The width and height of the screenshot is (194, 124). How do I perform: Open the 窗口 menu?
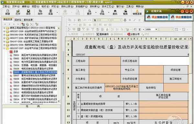pyautogui.click(x=120, y=6)
